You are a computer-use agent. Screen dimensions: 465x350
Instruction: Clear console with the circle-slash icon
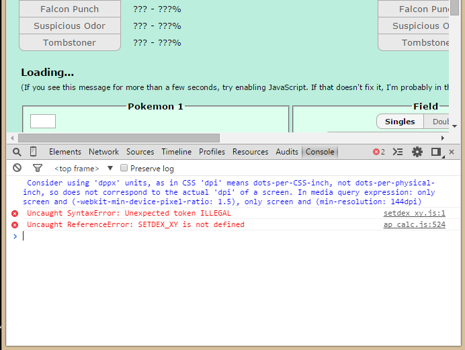point(17,168)
